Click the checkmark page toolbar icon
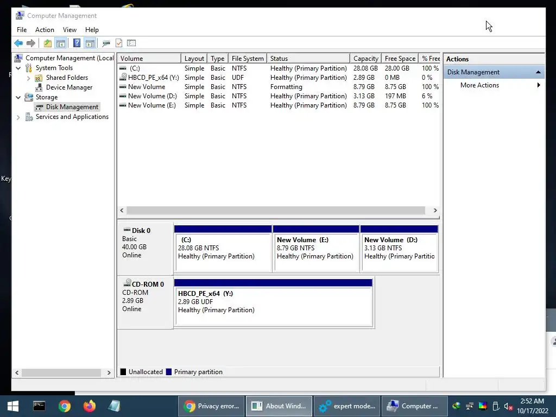Image resolution: width=556 pixels, height=417 pixels. [x=119, y=43]
